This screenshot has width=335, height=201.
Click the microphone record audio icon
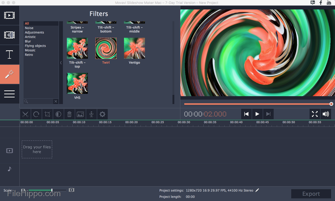tap(92, 114)
